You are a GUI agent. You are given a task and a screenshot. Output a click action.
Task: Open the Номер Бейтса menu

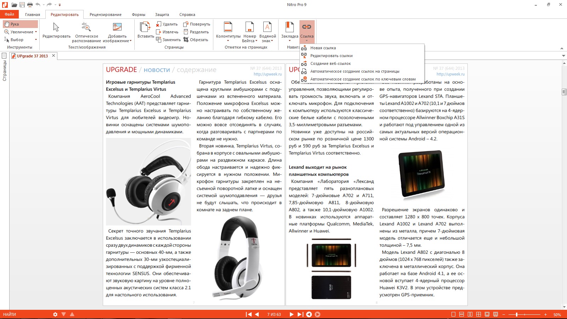coord(249,32)
